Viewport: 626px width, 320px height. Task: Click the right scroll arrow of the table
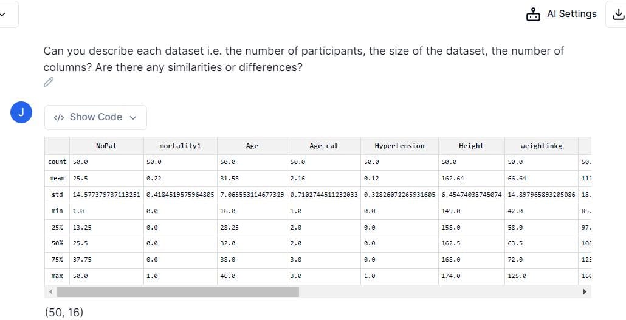(x=585, y=291)
